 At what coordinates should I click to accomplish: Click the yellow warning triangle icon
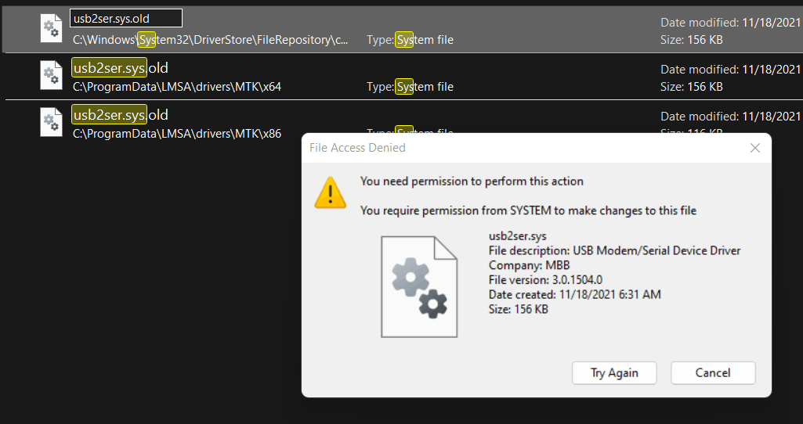pyautogui.click(x=331, y=192)
